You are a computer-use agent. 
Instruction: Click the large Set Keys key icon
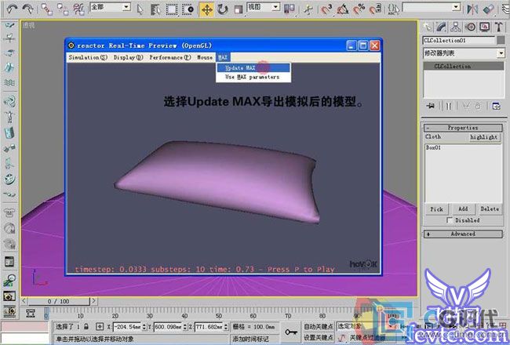291,332
